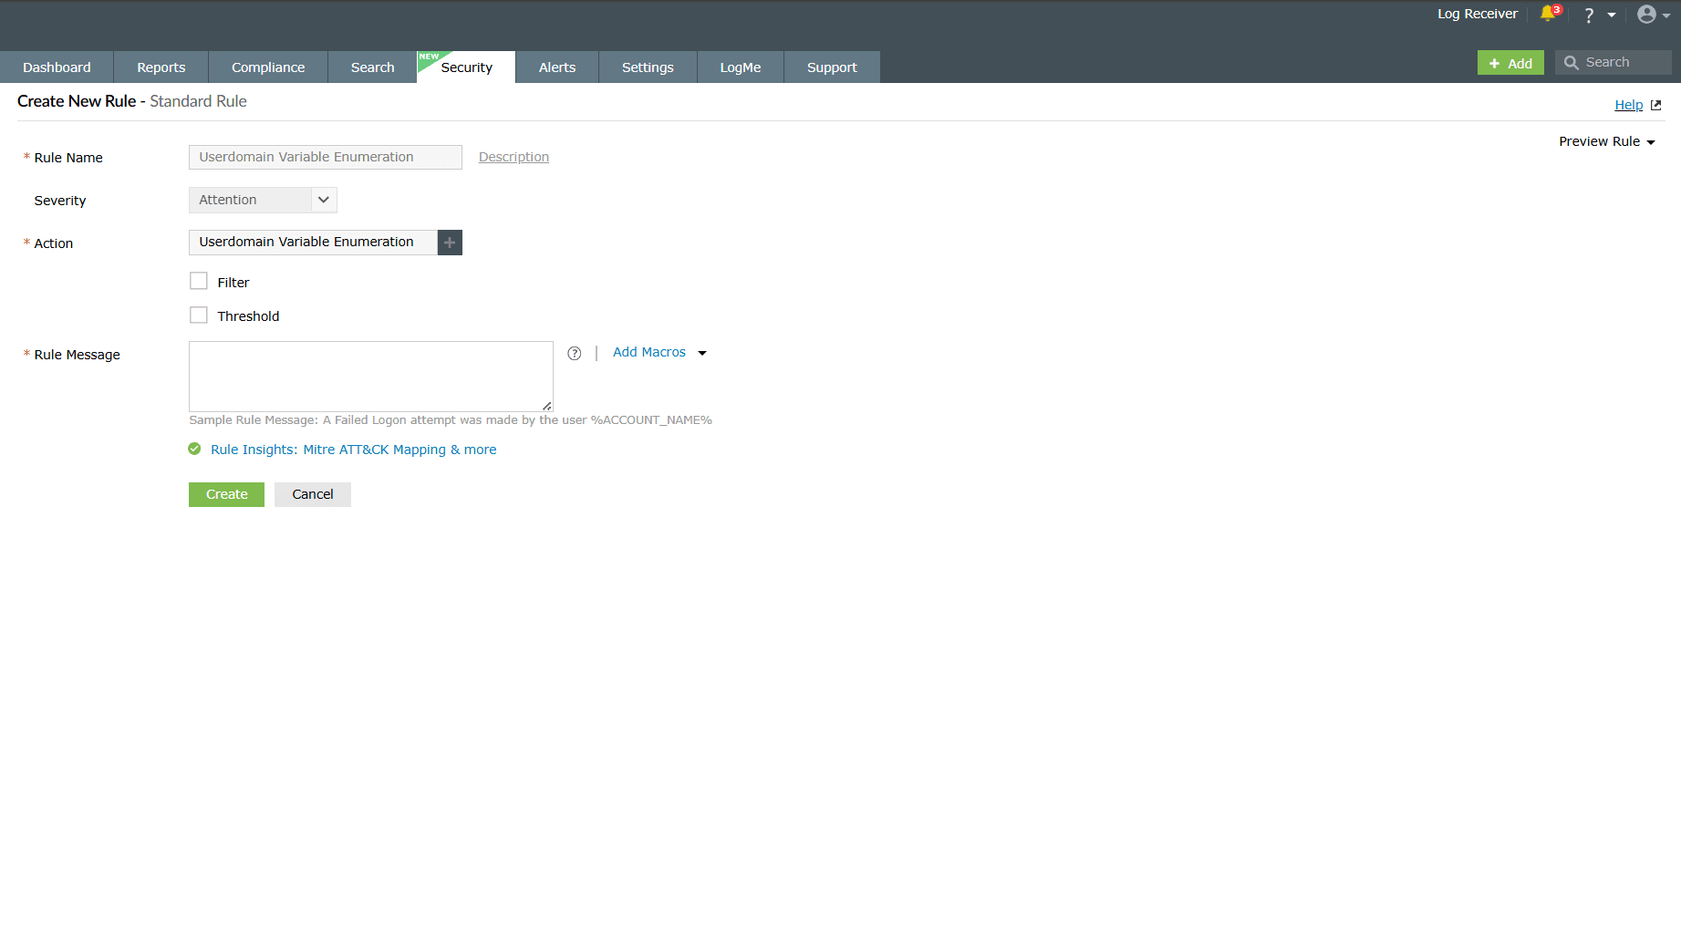The width and height of the screenshot is (1681, 931).
Task: Open Mitre ATT&CK Mapping & more link
Action: 399,449
